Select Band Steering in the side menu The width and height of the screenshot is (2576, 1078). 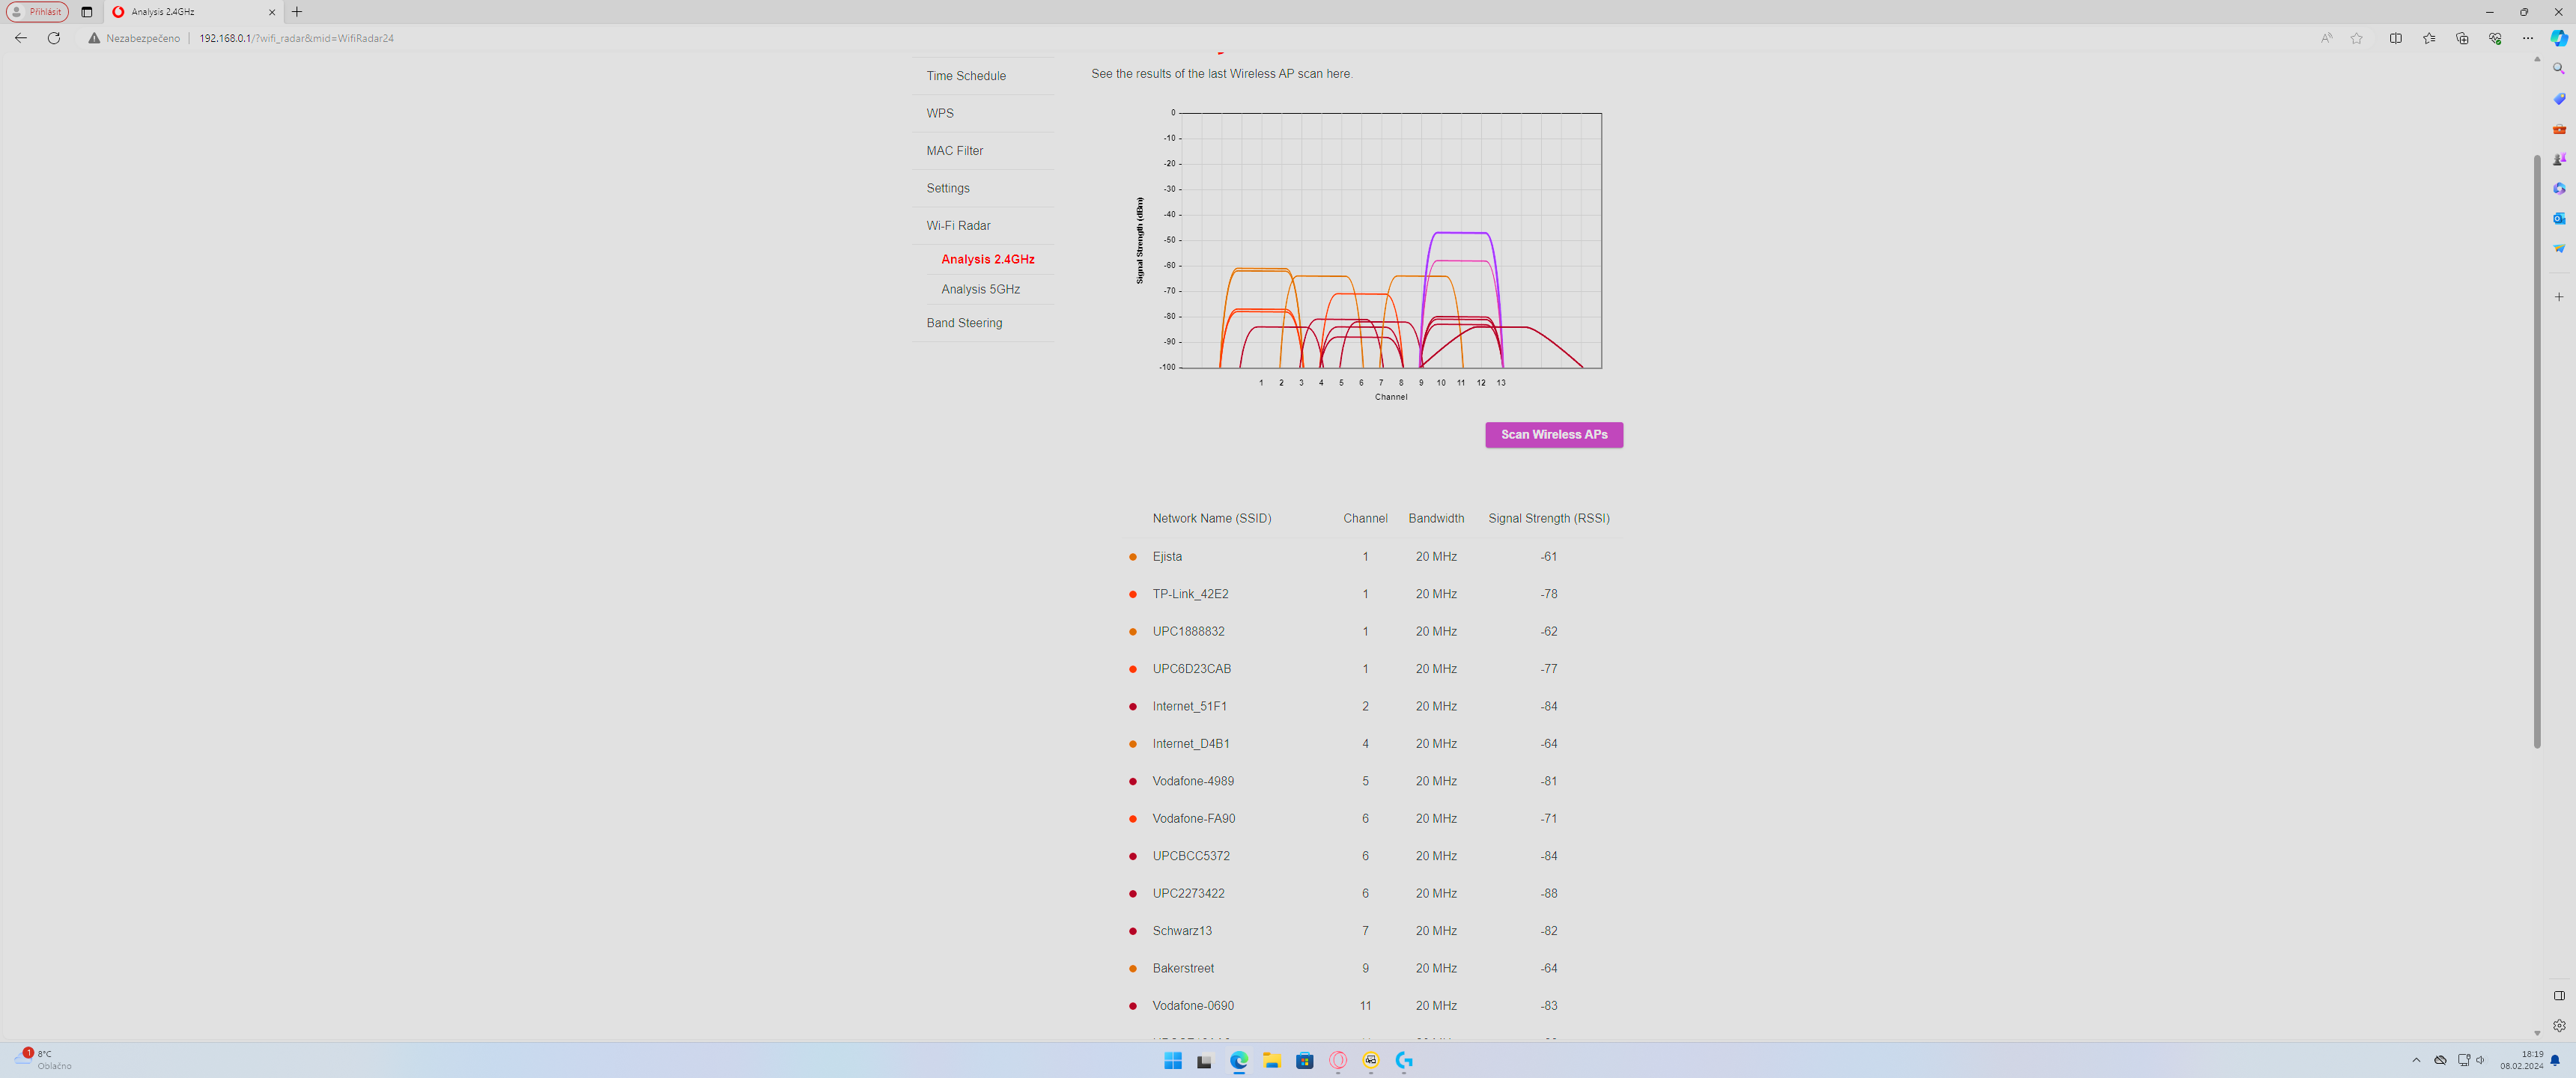click(x=963, y=323)
